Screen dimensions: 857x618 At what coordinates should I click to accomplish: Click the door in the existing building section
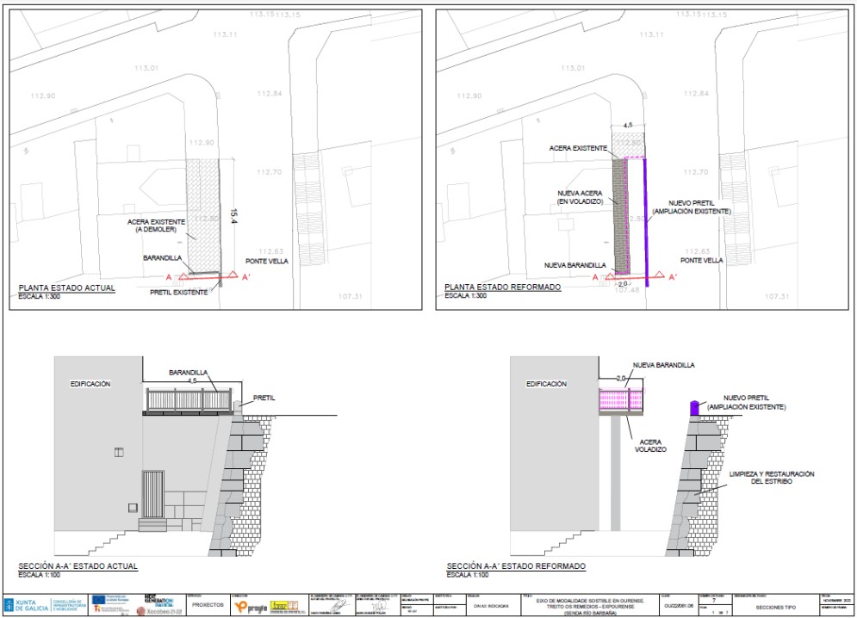(x=152, y=493)
